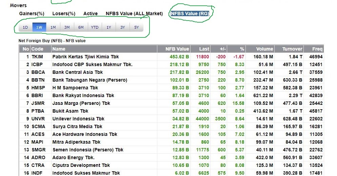Set period to 3M

[67, 27]
